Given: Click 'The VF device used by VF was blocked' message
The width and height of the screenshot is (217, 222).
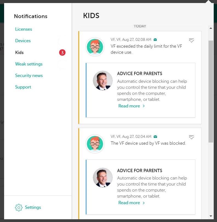Looking at the screenshot, I should coord(148,143).
